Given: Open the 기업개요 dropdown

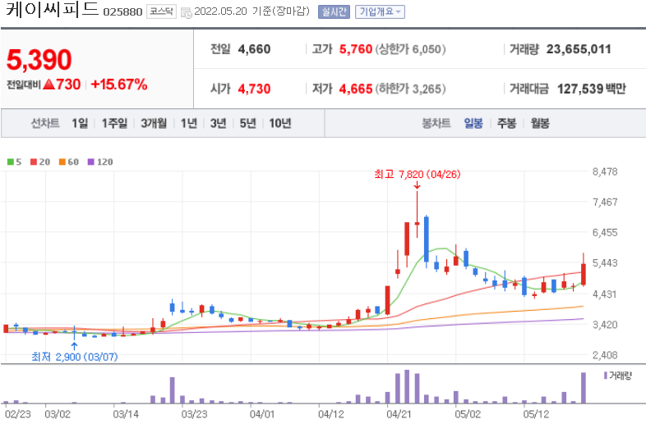Looking at the screenshot, I should pos(380,12).
